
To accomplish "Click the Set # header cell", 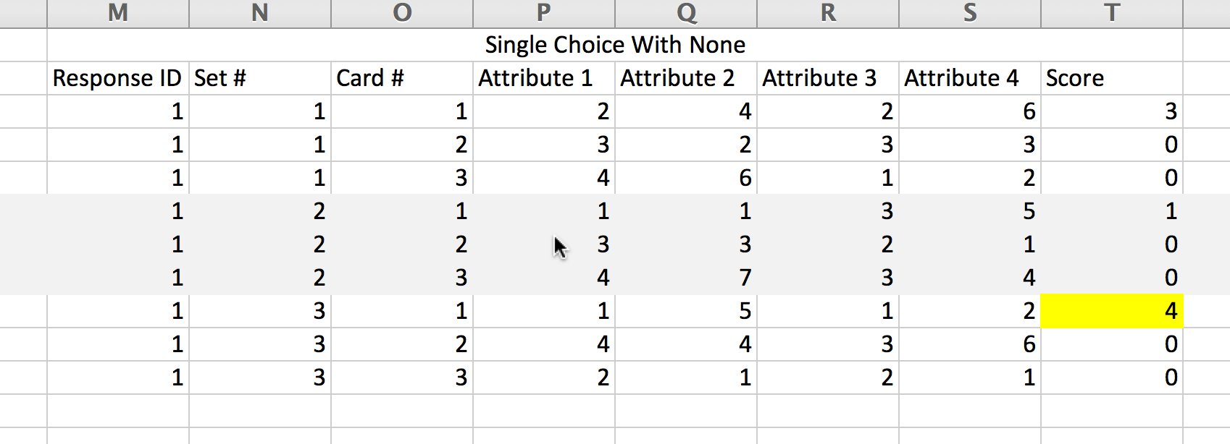I will (260, 78).
